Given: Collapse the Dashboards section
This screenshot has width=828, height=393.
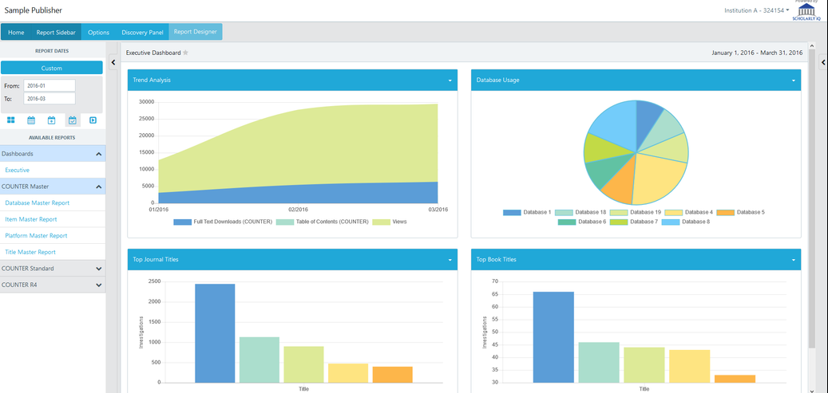Looking at the screenshot, I should [53, 154].
